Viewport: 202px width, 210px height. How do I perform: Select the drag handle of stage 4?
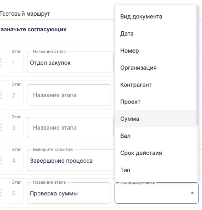click(x=1, y=160)
